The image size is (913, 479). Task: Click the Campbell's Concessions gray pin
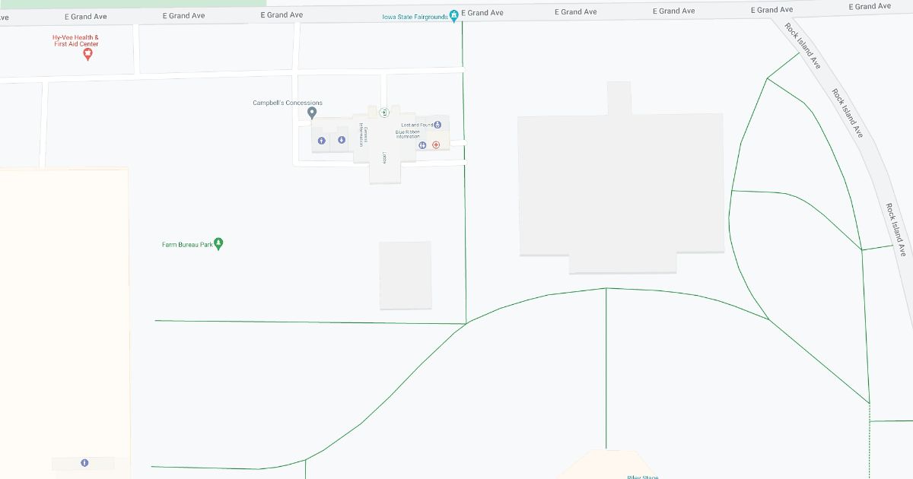point(311,113)
